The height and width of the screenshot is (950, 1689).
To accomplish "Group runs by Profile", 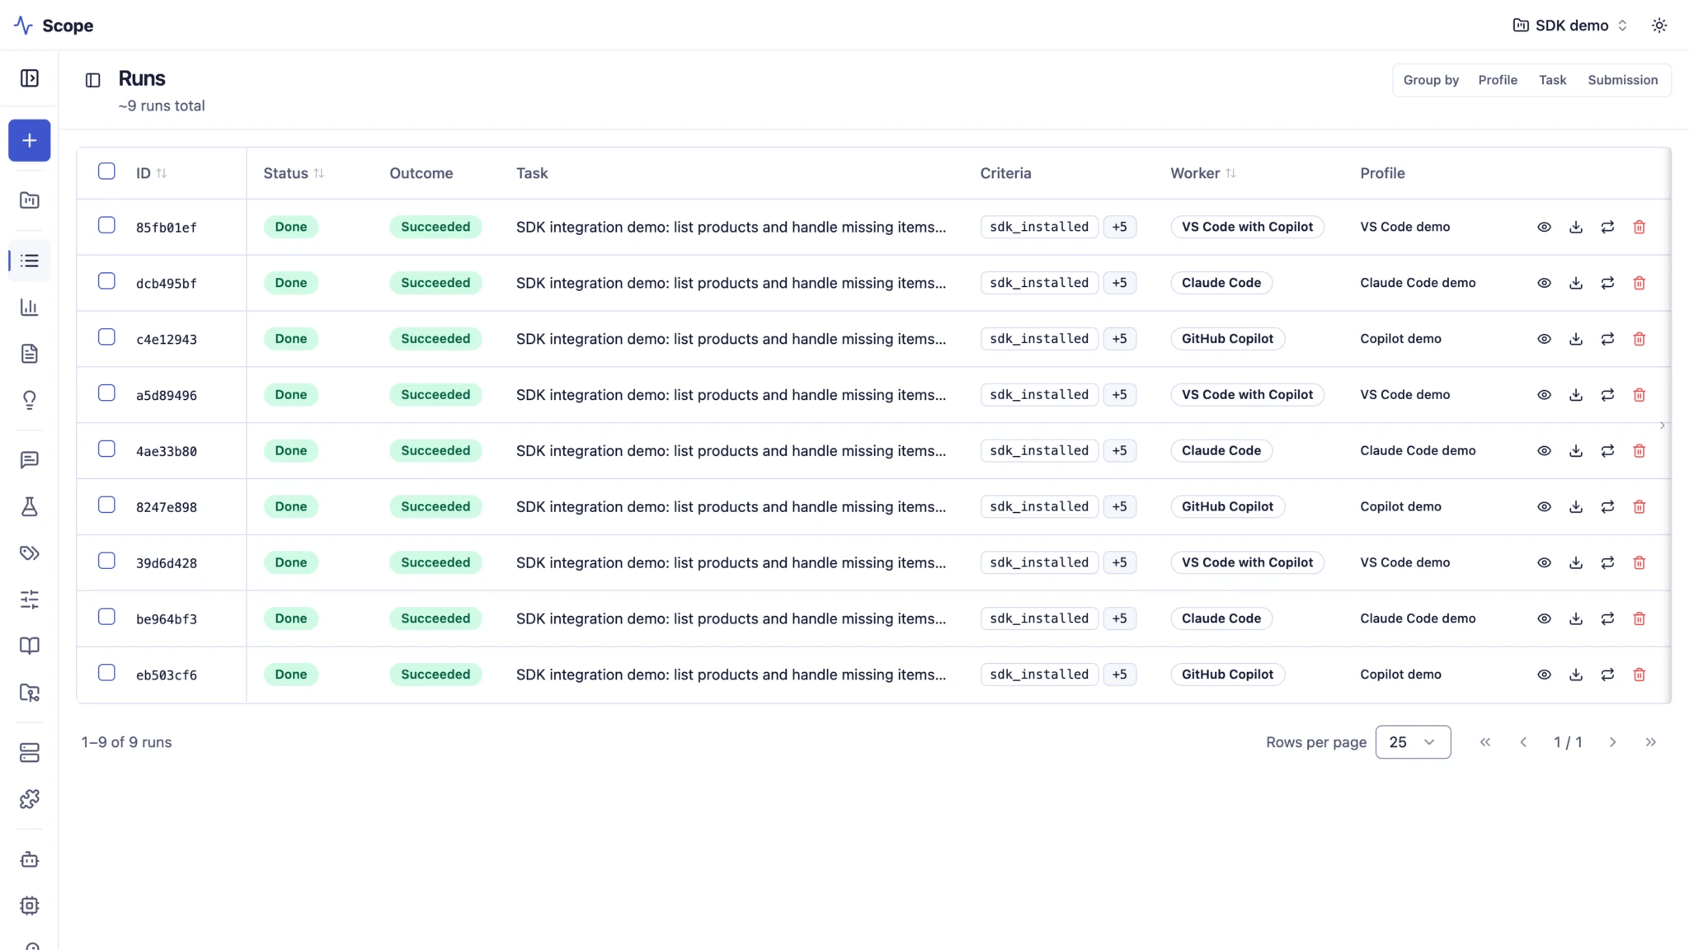I will click(x=1498, y=80).
